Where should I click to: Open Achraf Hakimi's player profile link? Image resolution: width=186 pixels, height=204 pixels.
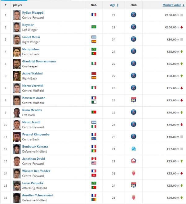[32, 73]
